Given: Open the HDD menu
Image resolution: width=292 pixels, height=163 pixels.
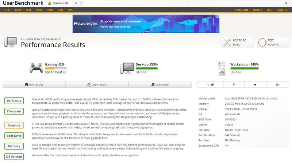Looking at the screenshot, I should click(39, 10).
